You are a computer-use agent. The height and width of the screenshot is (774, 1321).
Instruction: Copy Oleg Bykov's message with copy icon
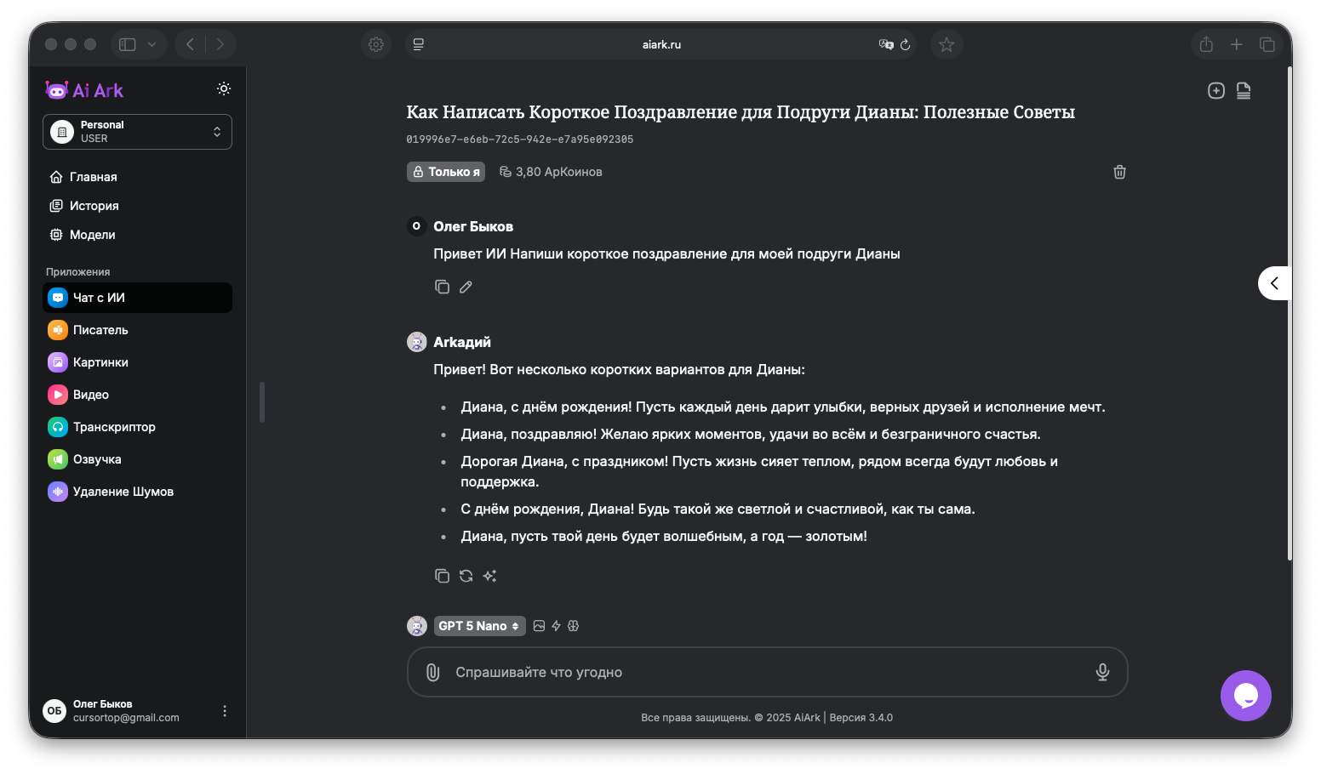[x=442, y=287]
